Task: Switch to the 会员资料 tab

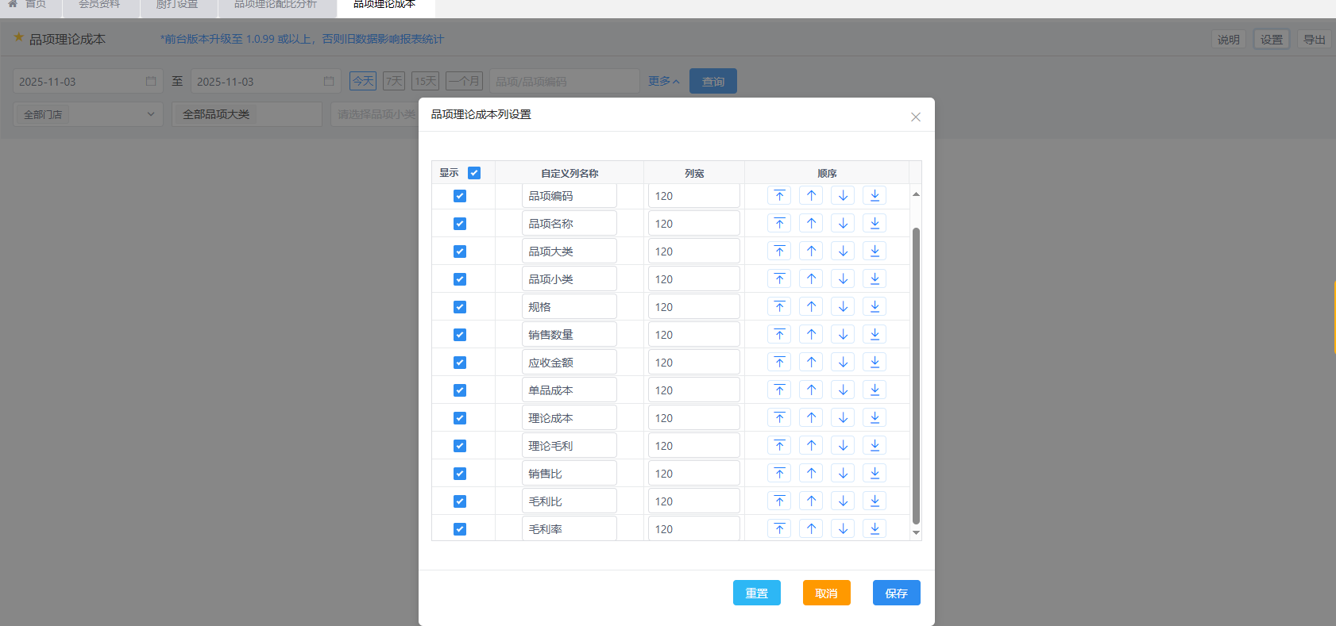Action: 99,5
